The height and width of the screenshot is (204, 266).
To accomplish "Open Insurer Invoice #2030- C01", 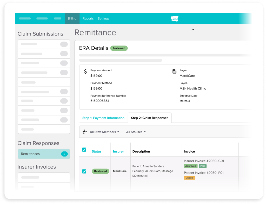I will coord(204,161).
